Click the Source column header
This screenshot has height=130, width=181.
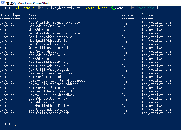[x=147, y=15]
